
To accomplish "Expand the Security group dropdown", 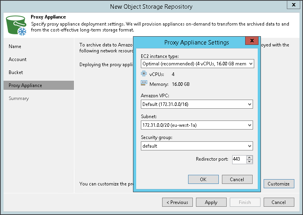I will tap(197, 146).
